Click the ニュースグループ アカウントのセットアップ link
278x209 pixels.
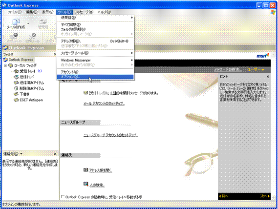pyautogui.click(x=110, y=135)
